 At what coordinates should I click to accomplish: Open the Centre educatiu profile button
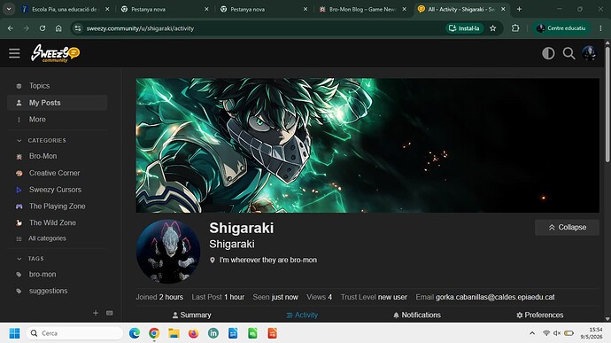tap(561, 28)
